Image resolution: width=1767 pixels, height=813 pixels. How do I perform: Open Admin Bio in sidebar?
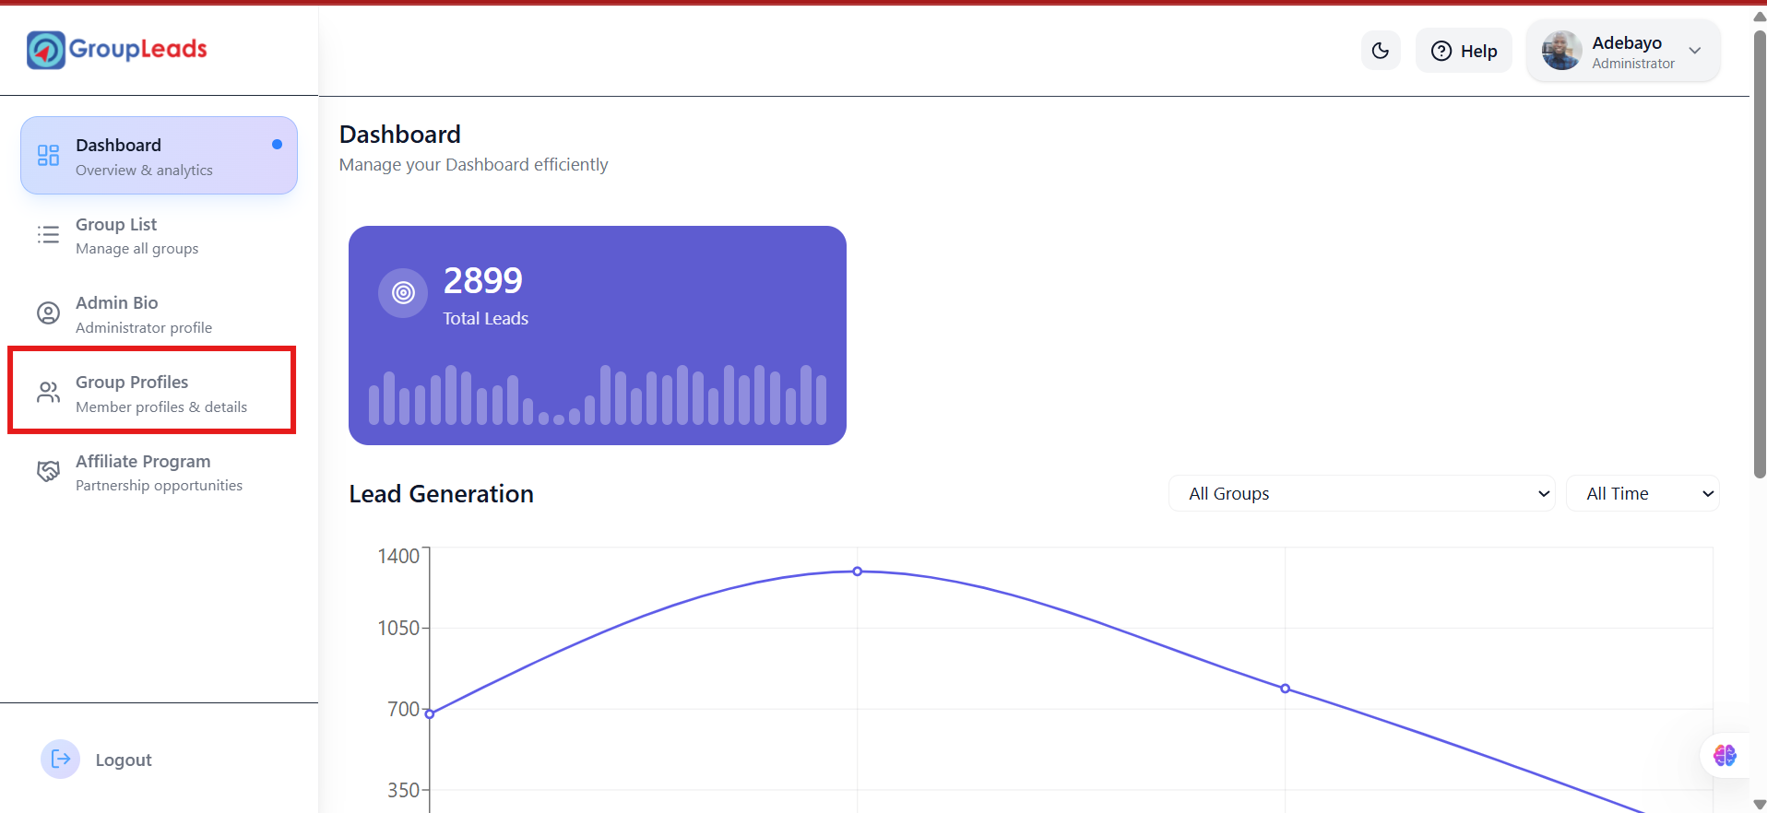(159, 313)
